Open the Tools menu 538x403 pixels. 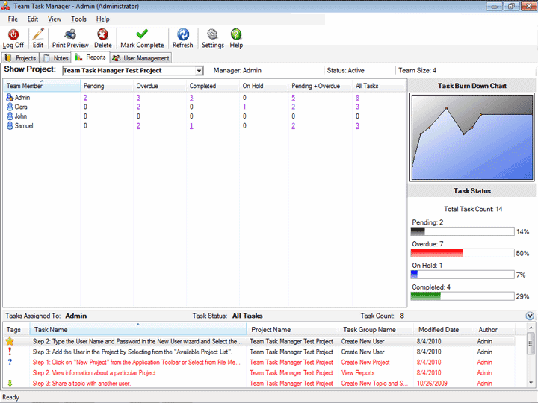(x=78, y=19)
